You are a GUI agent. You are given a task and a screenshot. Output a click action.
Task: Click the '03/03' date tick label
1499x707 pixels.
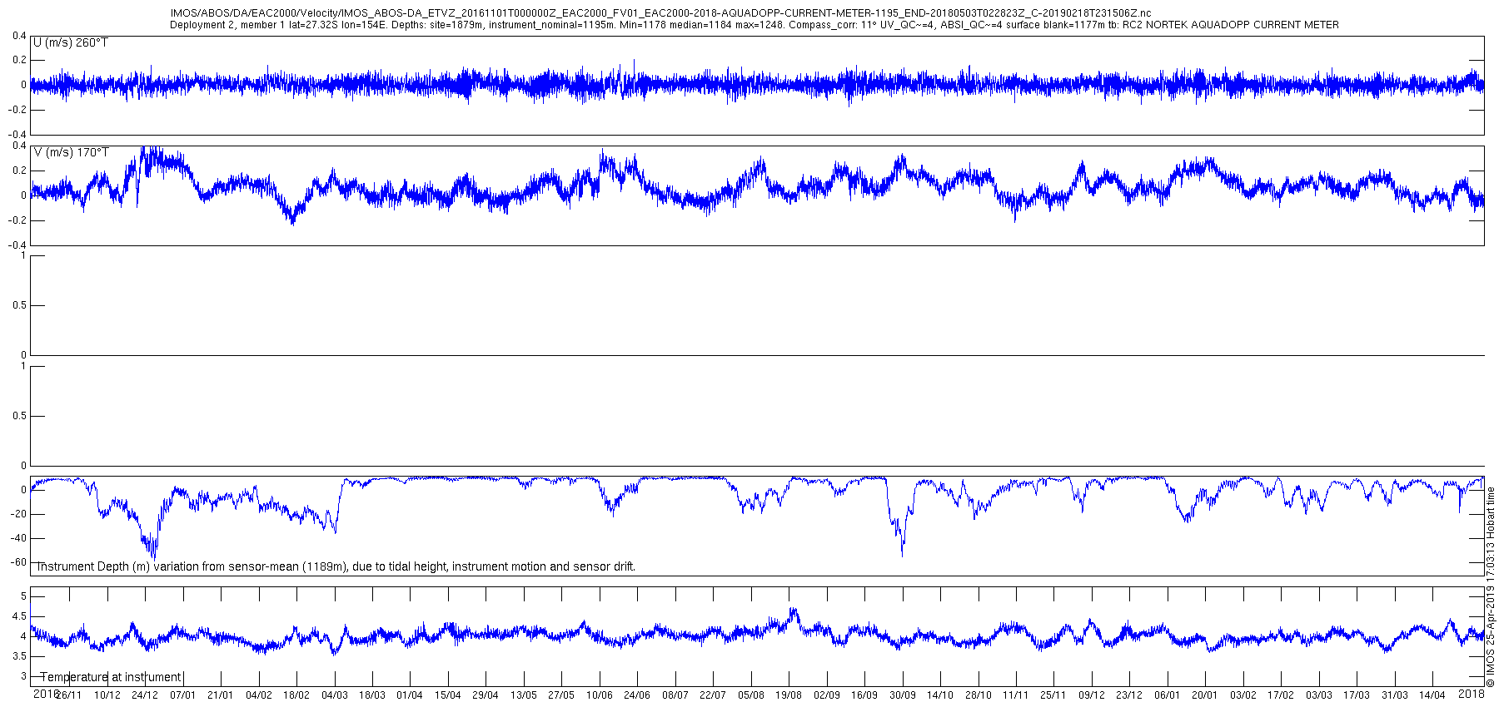pyautogui.click(x=1319, y=695)
